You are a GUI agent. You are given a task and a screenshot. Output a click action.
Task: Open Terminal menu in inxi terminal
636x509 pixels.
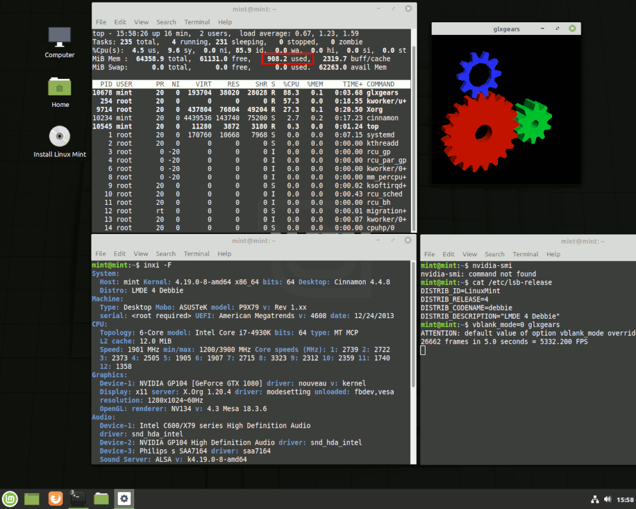pos(197,254)
